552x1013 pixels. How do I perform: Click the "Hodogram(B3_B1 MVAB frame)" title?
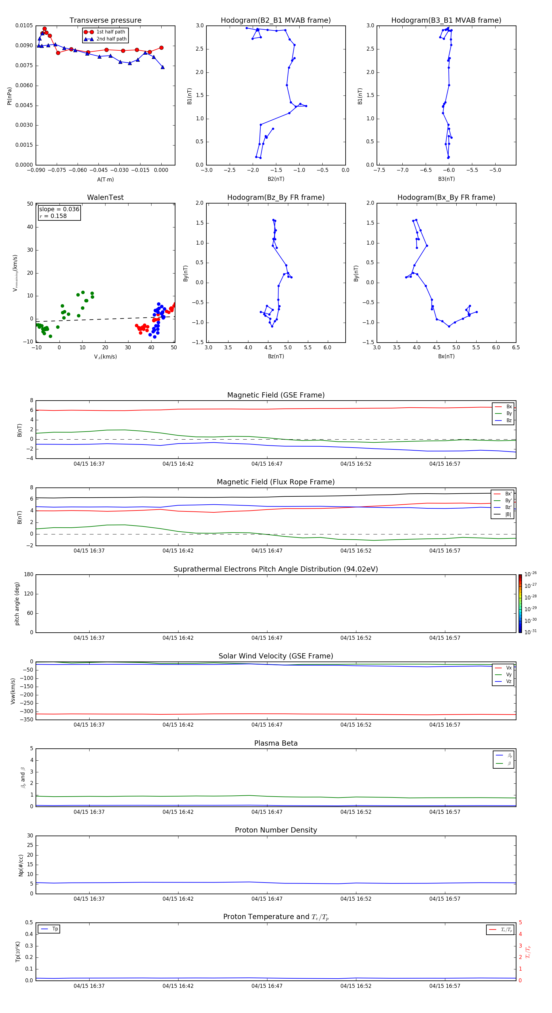[x=446, y=21]
